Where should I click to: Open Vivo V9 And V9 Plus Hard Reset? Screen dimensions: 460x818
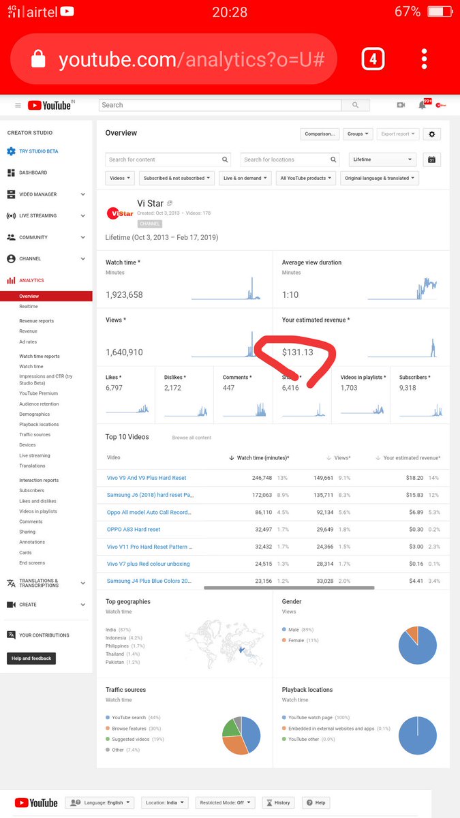click(x=147, y=478)
